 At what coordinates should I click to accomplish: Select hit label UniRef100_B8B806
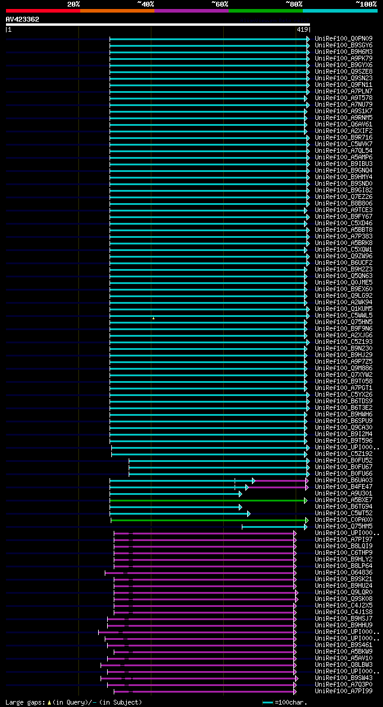[344, 204]
